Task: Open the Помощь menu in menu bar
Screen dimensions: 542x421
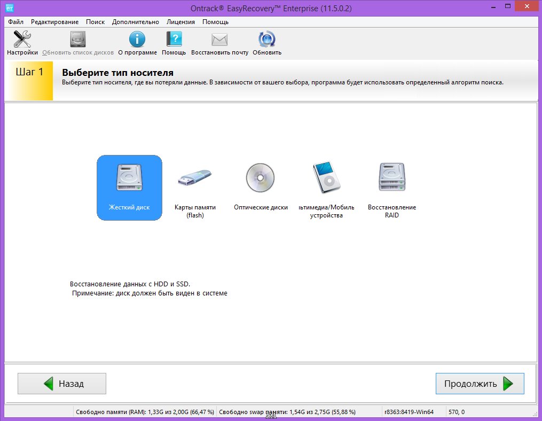Action: (215, 22)
